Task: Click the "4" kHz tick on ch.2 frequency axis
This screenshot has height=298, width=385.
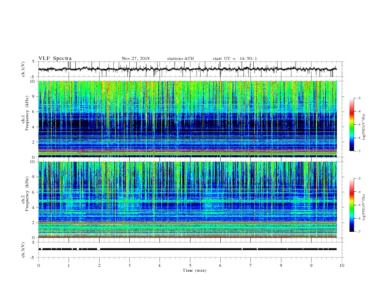Action: pos(34,207)
